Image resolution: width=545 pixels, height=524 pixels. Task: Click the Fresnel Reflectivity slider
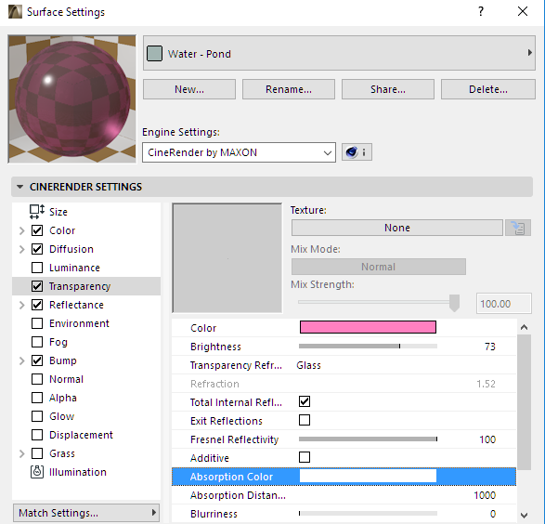pyautogui.click(x=368, y=439)
